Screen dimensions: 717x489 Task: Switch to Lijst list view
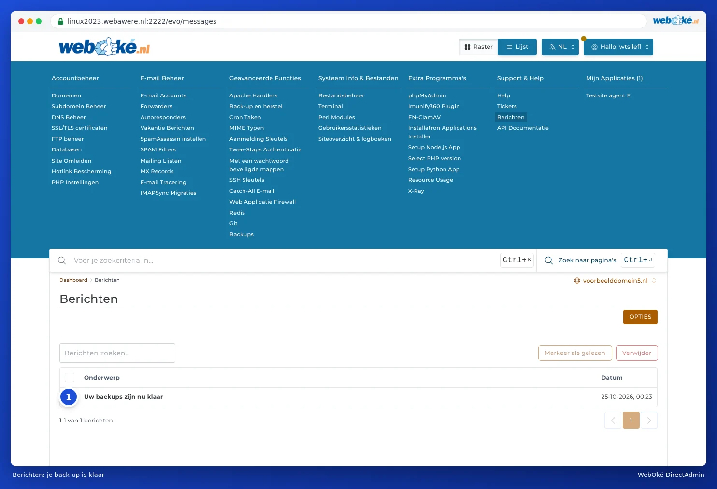[517, 47]
